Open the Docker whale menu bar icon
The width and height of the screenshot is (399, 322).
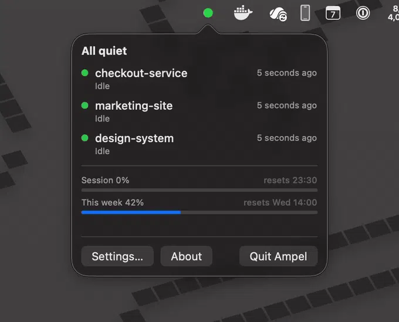(x=243, y=13)
